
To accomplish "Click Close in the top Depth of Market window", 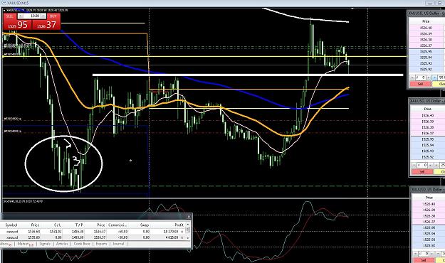I will click(439, 84).
